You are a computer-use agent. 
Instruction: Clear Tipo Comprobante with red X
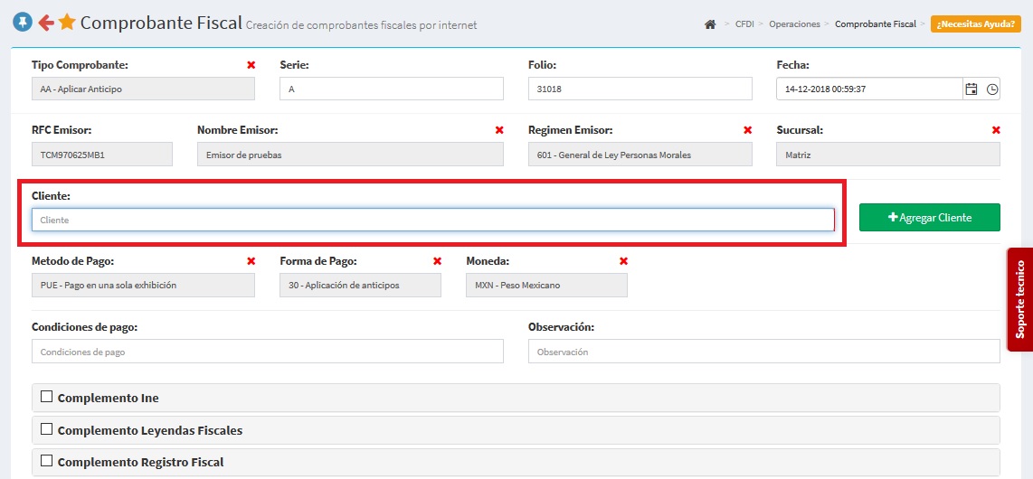point(251,65)
